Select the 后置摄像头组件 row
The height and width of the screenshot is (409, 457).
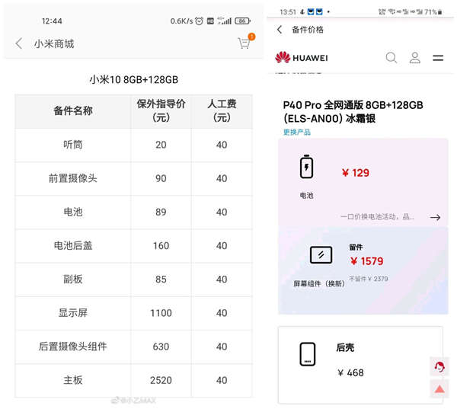pyautogui.click(x=134, y=347)
